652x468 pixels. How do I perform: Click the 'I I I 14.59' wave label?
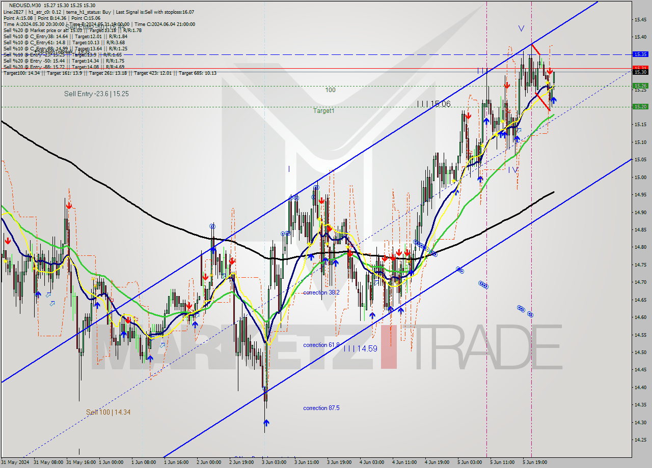tap(360, 348)
